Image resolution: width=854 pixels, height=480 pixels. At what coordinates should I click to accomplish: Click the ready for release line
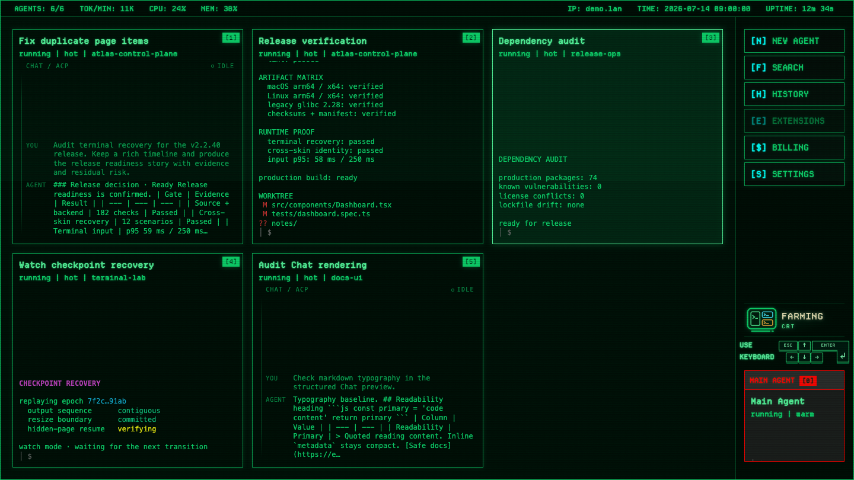click(535, 223)
